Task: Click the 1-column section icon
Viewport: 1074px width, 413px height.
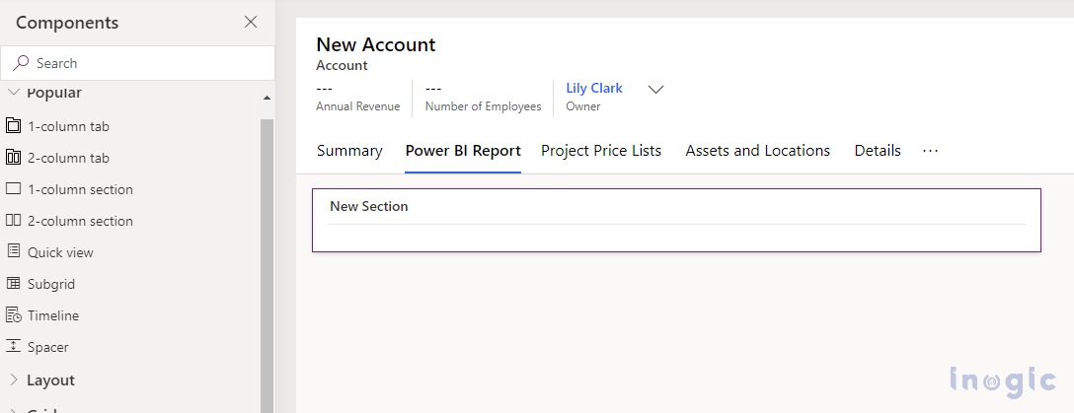Action: coord(13,188)
